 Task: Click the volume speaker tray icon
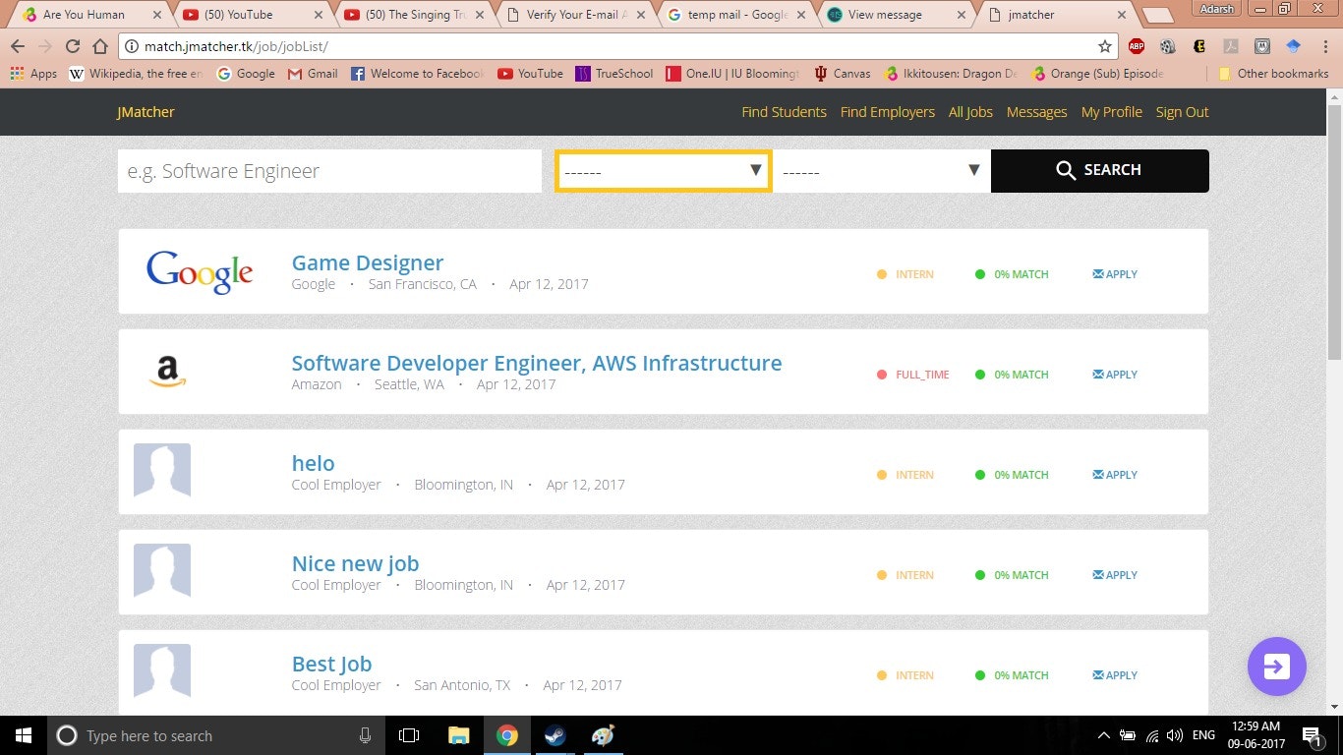click(x=1174, y=735)
